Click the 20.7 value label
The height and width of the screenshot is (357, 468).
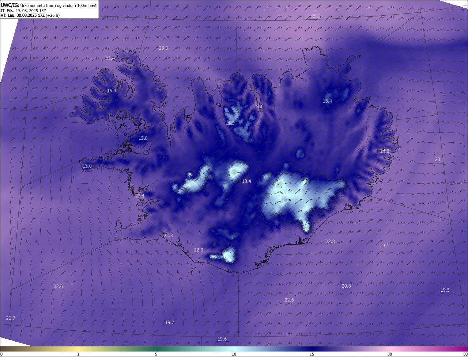(11, 318)
